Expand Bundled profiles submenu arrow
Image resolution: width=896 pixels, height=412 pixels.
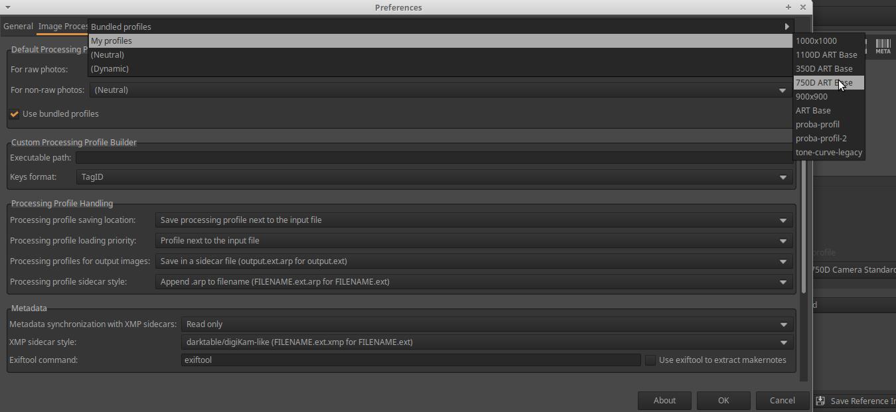click(787, 27)
